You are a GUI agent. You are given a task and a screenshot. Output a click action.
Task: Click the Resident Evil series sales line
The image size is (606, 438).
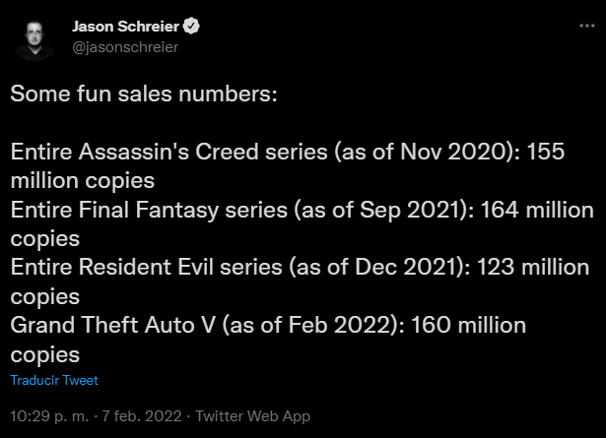coord(300,282)
